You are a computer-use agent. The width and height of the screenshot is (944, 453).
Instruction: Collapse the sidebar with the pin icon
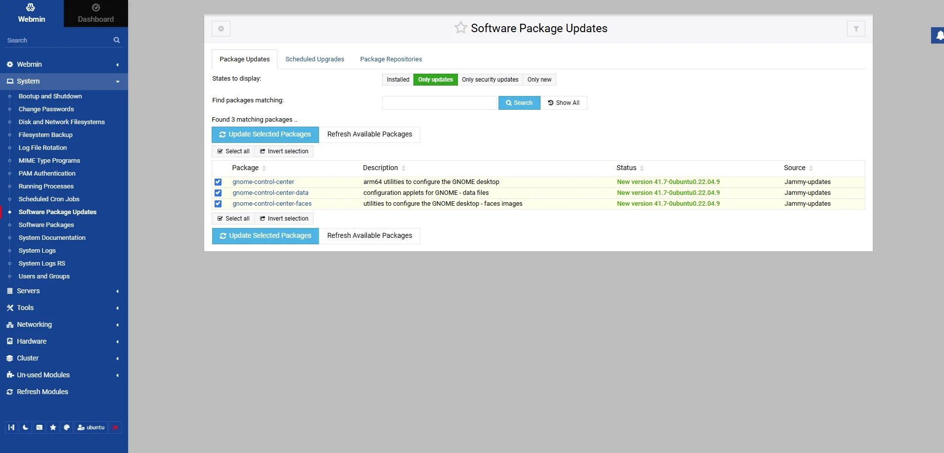11,427
